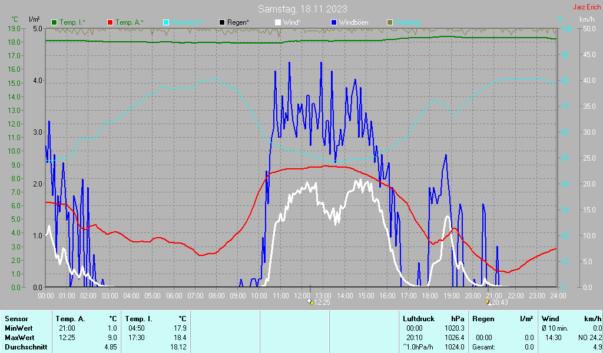The image size is (603, 353).
Task: Click the sun marker icon at 12:25
Action: click(310, 302)
